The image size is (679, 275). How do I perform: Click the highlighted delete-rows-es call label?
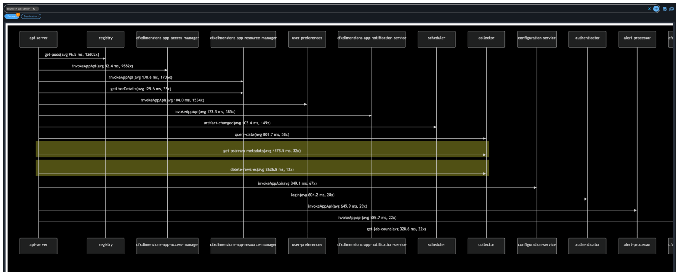point(262,170)
